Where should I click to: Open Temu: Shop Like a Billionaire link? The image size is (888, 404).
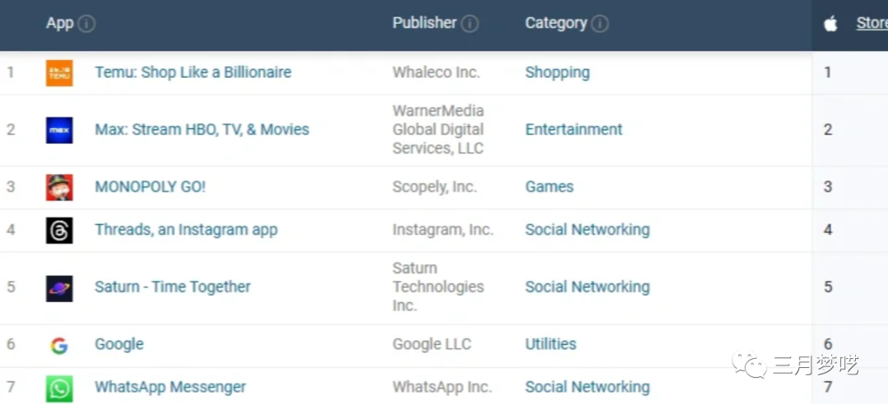tap(193, 72)
